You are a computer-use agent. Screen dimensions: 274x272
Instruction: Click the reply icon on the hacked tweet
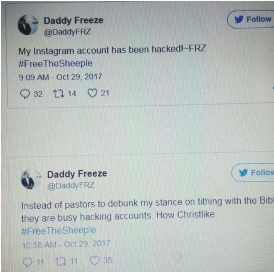tap(25, 94)
